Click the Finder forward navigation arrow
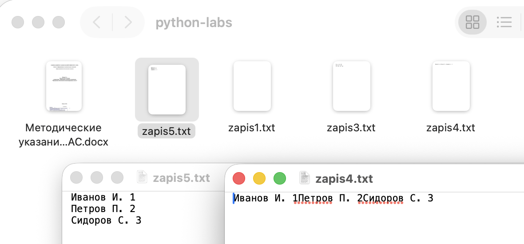Image resolution: width=524 pixels, height=244 pixels. pos(128,22)
